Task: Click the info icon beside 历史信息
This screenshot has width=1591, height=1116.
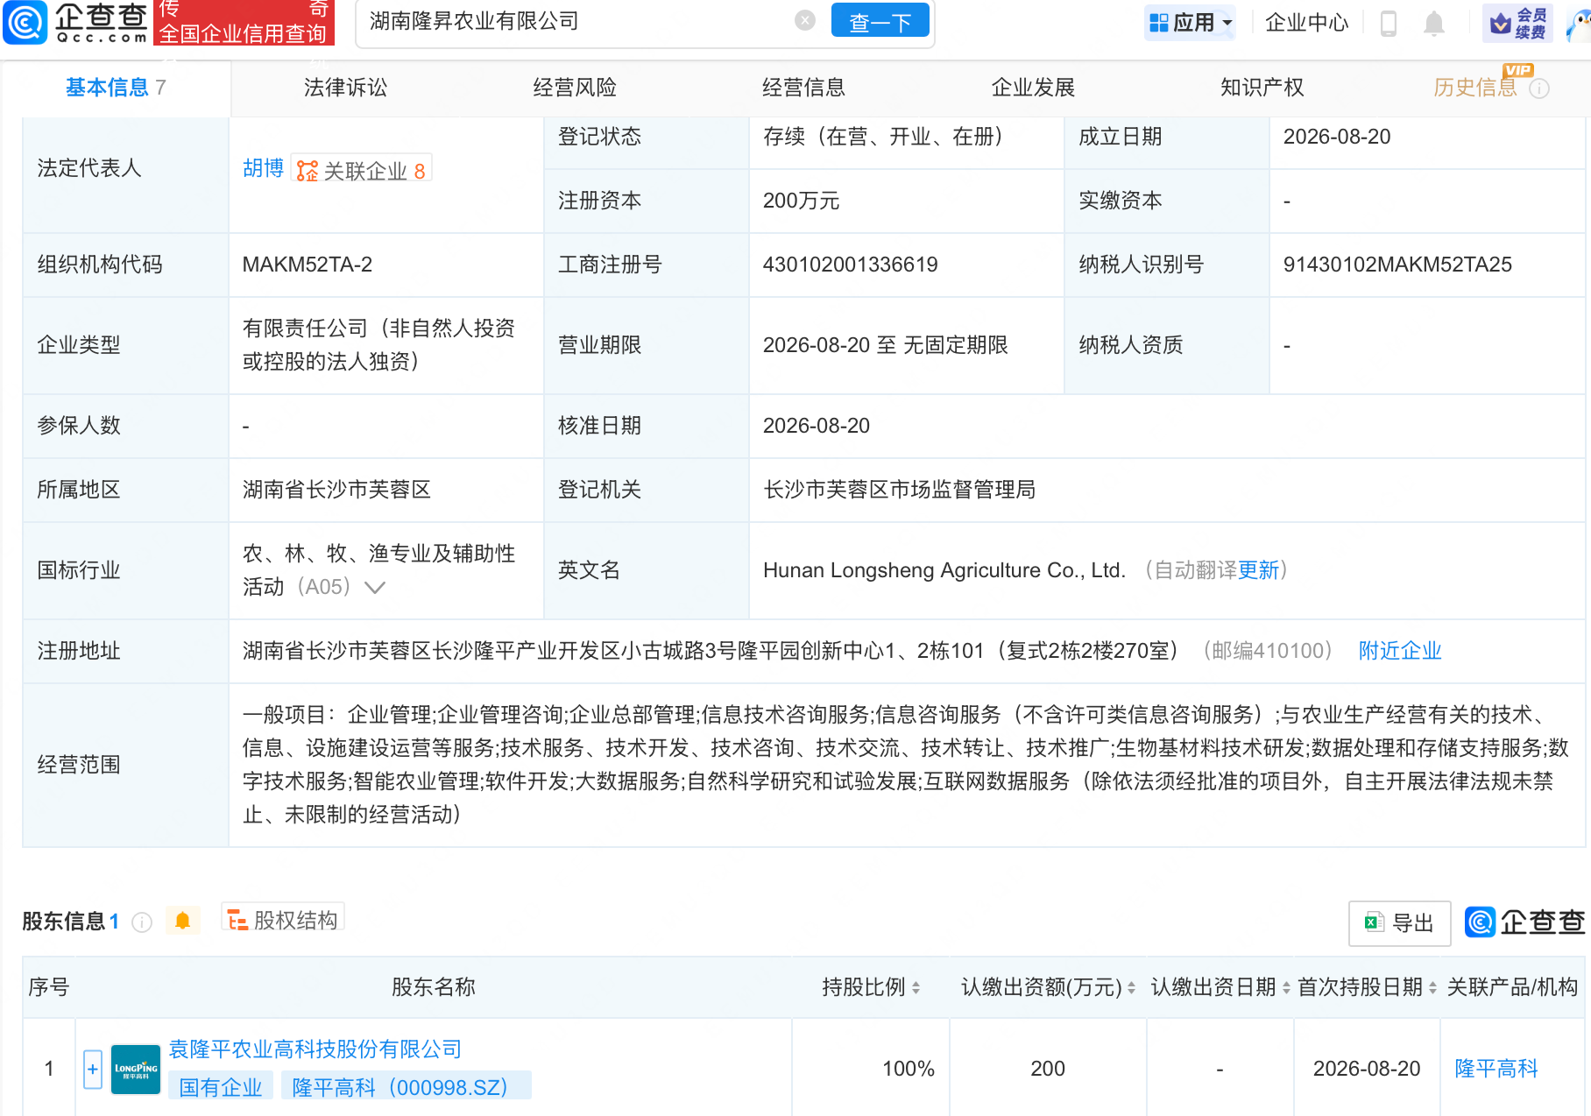Action: point(1539,88)
